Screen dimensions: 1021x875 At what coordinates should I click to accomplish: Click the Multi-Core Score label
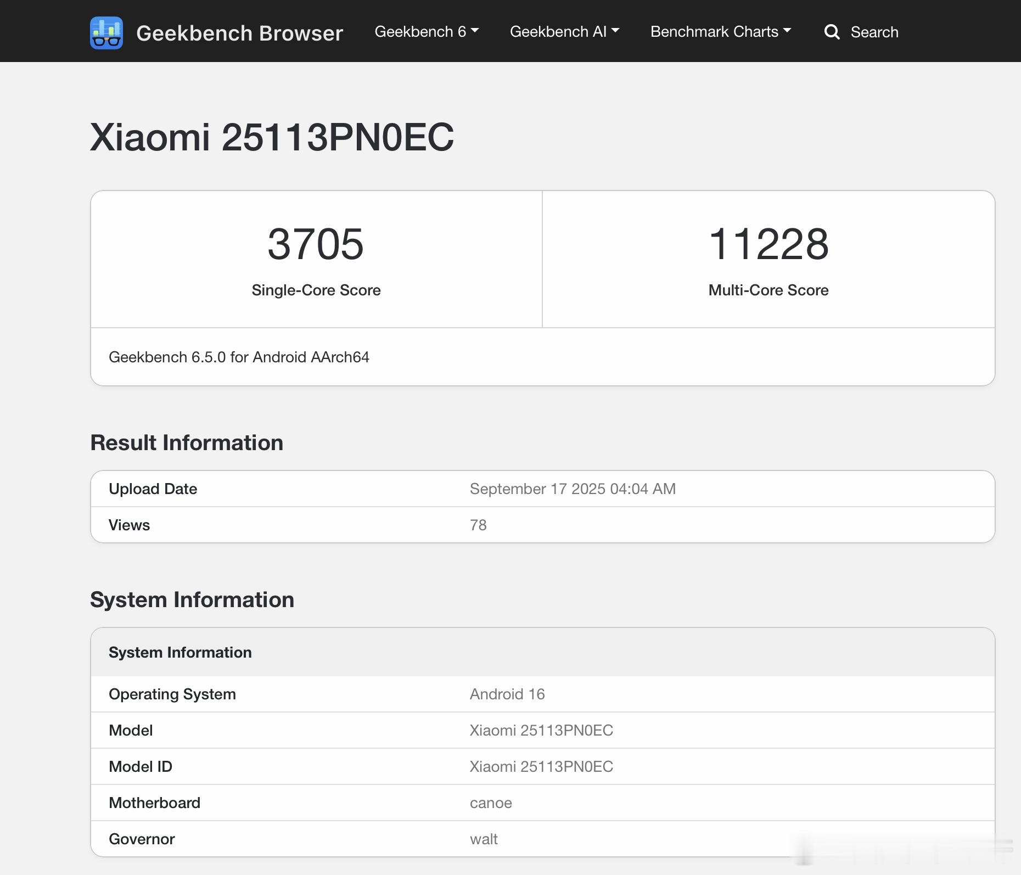point(768,290)
